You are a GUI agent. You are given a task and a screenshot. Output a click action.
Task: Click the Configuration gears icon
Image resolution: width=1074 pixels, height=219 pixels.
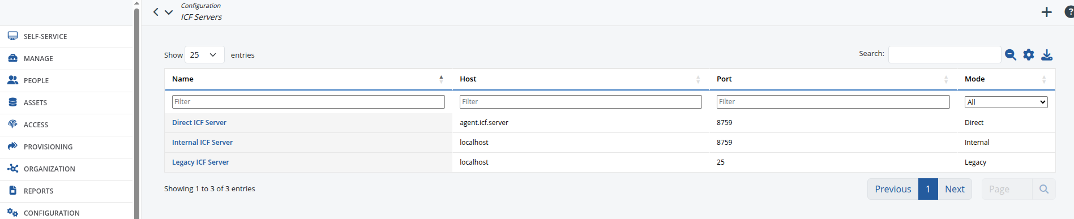(x=12, y=212)
